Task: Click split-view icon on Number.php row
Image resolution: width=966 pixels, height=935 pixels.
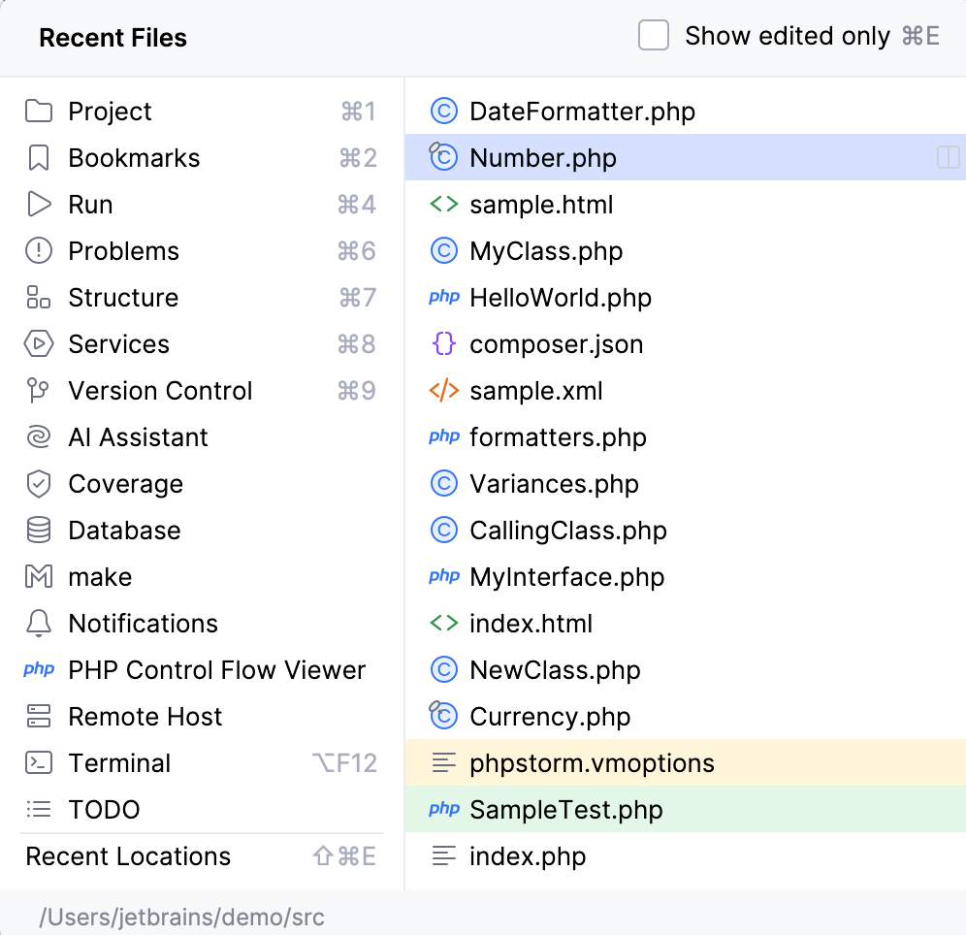Action: point(948,158)
